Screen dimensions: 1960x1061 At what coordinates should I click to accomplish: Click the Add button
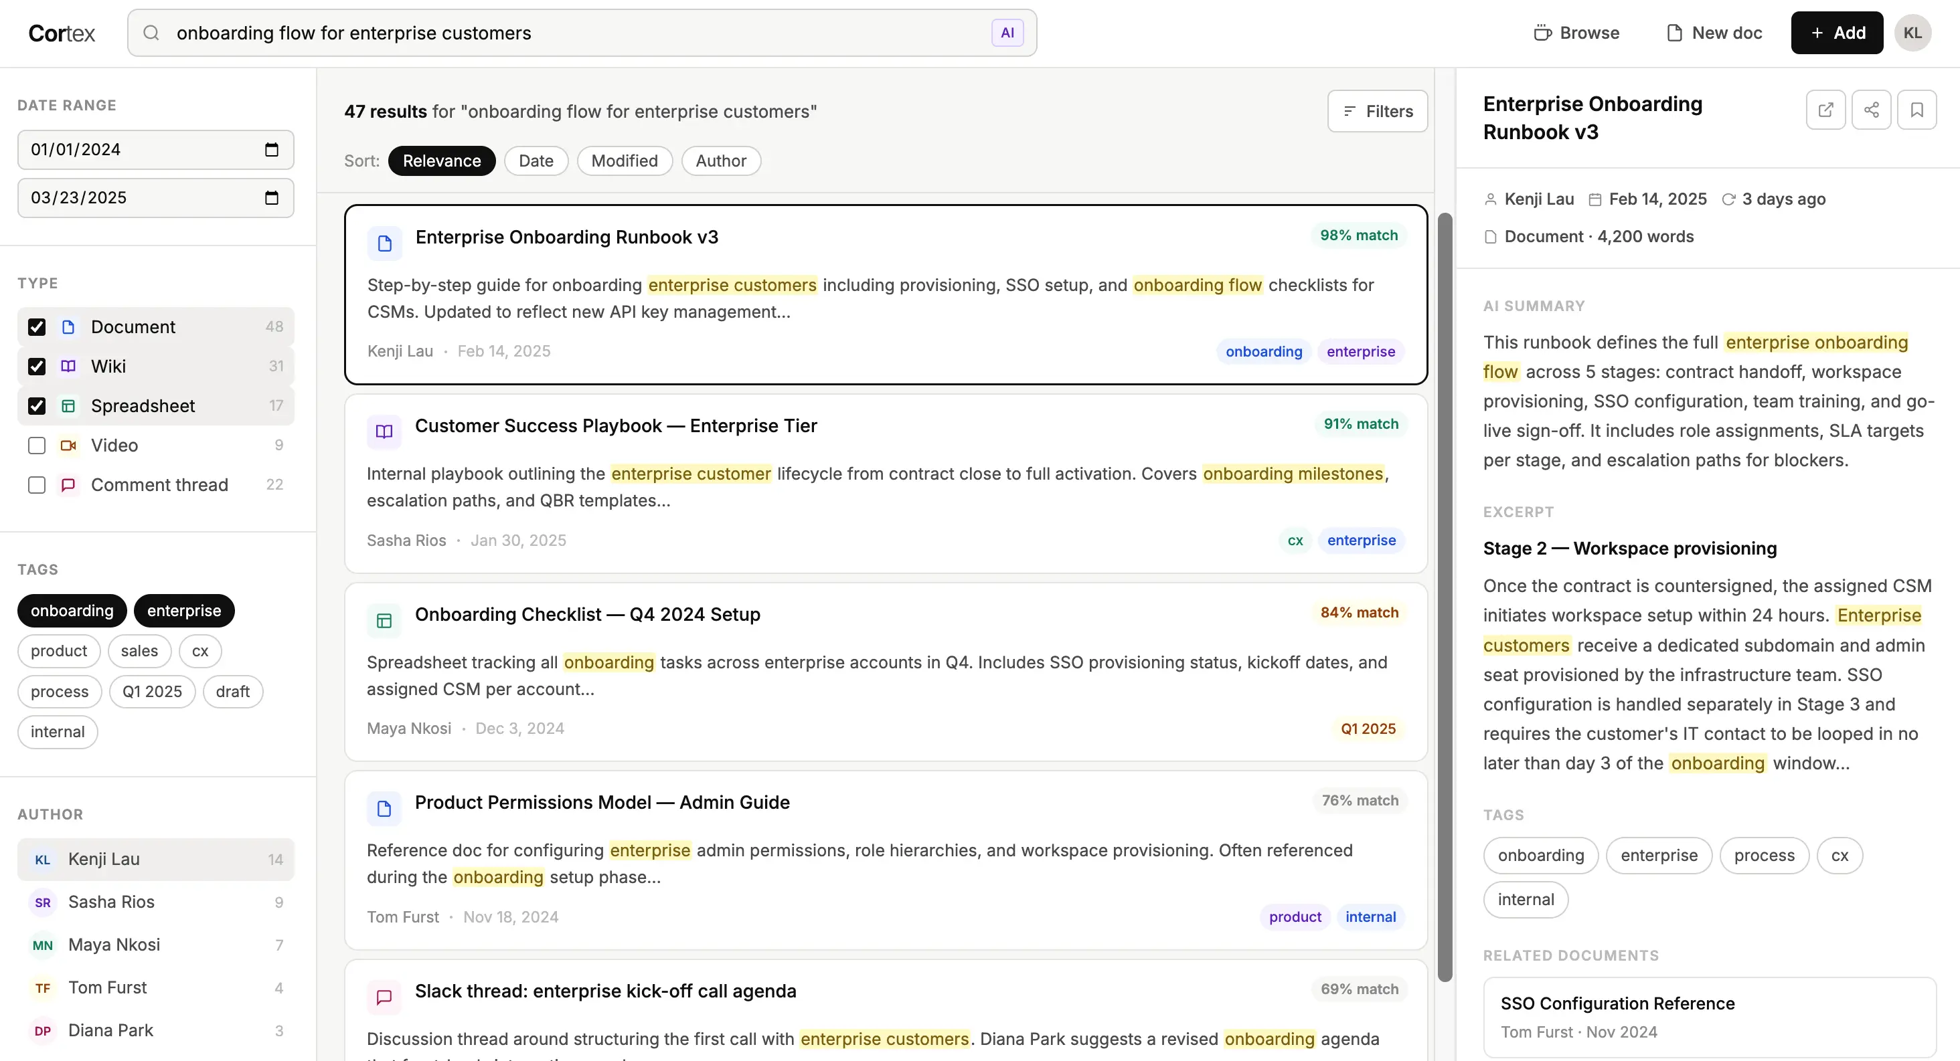click(x=1837, y=33)
